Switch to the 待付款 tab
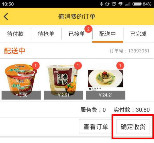Image resolution: width=154 pixels, height=143 pixels. [x=16, y=34]
